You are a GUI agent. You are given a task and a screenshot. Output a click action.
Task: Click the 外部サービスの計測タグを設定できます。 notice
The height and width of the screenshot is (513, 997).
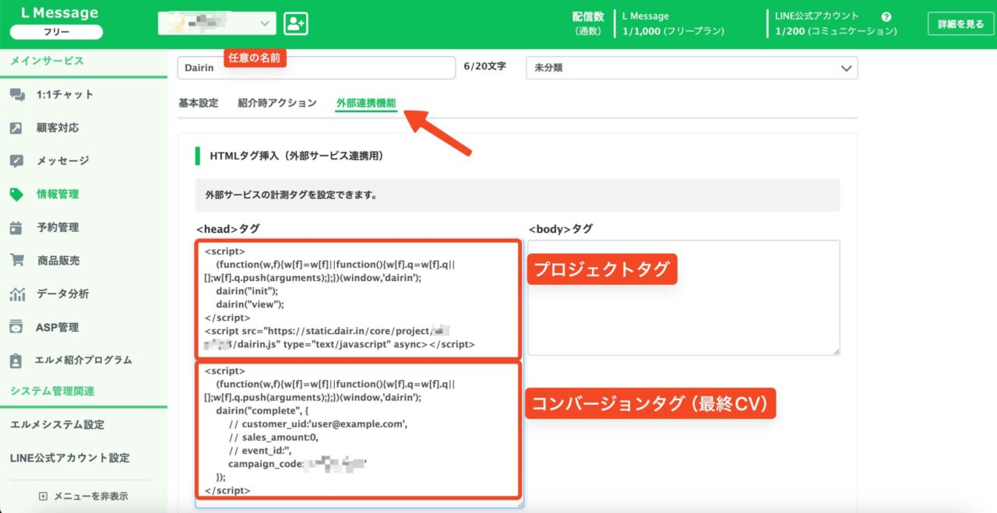517,195
